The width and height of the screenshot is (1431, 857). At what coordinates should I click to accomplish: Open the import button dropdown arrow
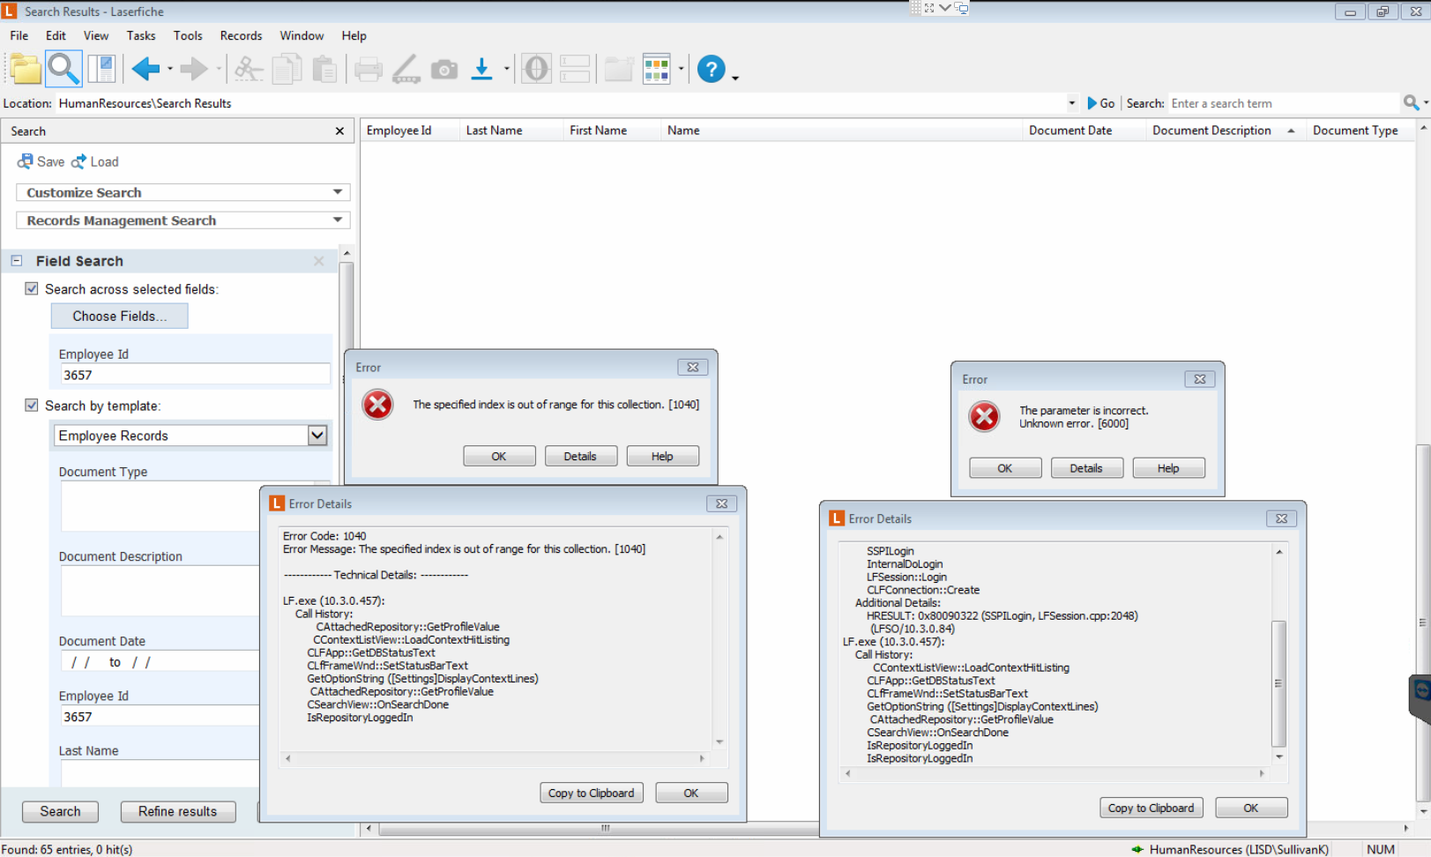tap(506, 69)
